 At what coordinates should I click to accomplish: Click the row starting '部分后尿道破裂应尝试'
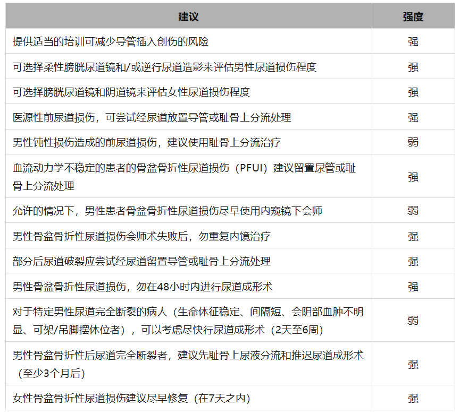coord(230,261)
